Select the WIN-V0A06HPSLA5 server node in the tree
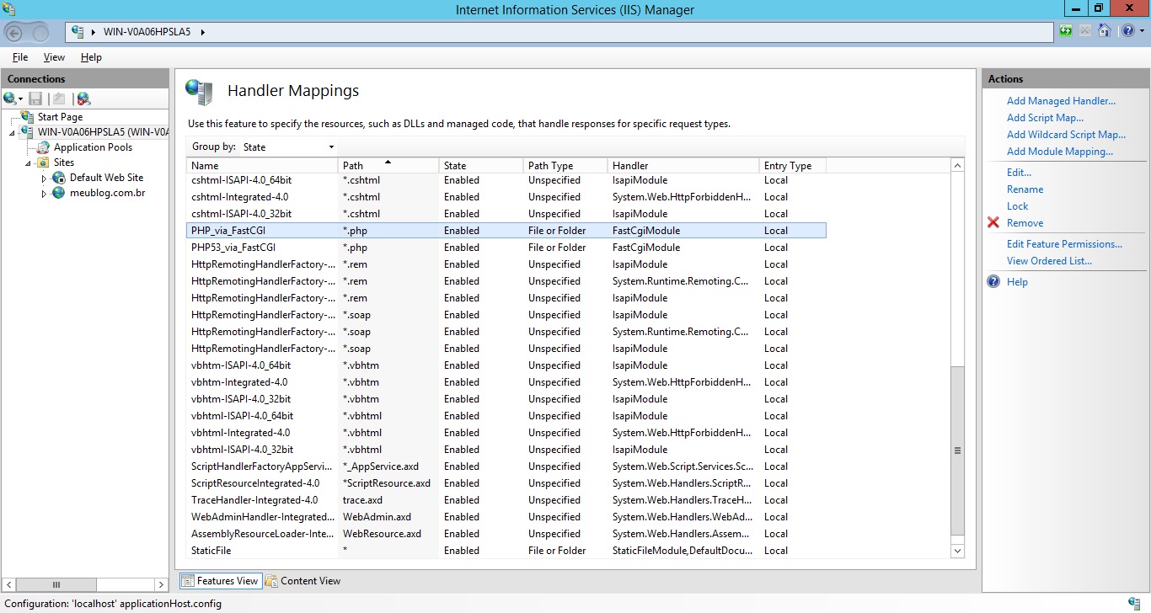Image resolution: width=1151 pixels, height=613 pixels. click(x=102, y=132)
